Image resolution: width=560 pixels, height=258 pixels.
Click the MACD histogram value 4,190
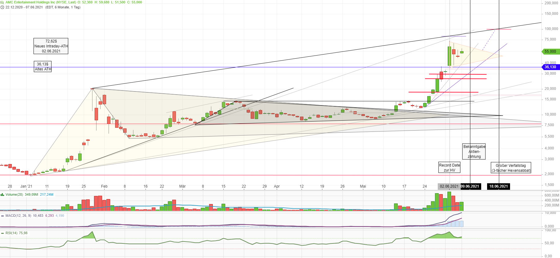click(x=60, y=216)
